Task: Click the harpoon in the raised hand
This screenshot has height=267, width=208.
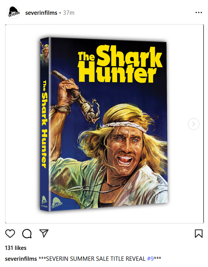Action: (76, 96)
